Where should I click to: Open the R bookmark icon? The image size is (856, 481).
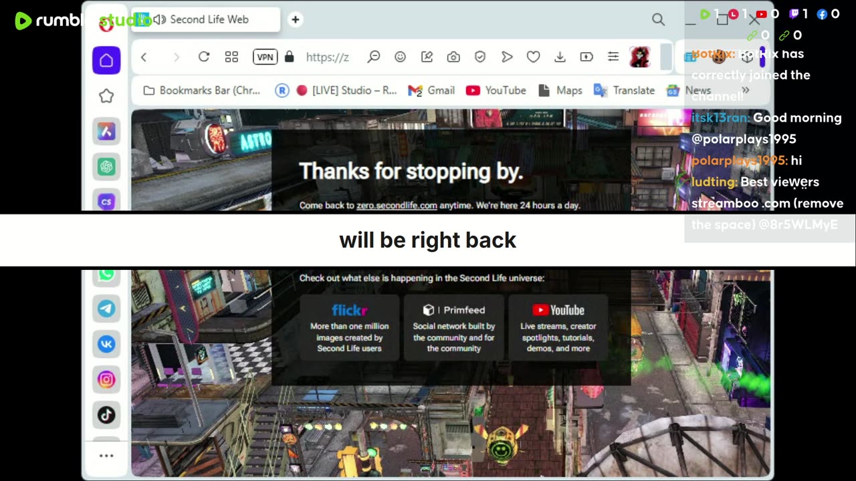(282, 90)
